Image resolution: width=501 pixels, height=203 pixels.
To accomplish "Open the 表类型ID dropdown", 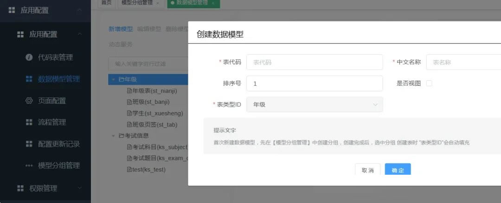I will 315,105.
